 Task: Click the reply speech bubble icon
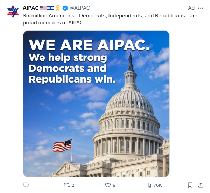pyautogui.click(x=26, y=185)
